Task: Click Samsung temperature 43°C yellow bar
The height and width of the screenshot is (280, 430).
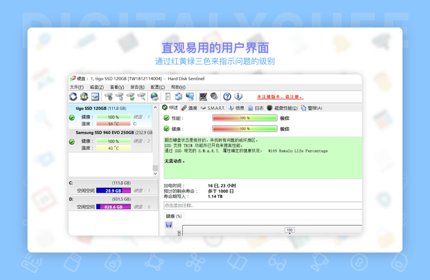Action: [x=114, y=148]
